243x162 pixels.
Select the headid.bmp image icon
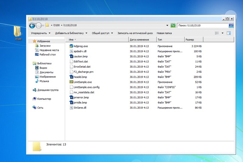tap(71, 77)
